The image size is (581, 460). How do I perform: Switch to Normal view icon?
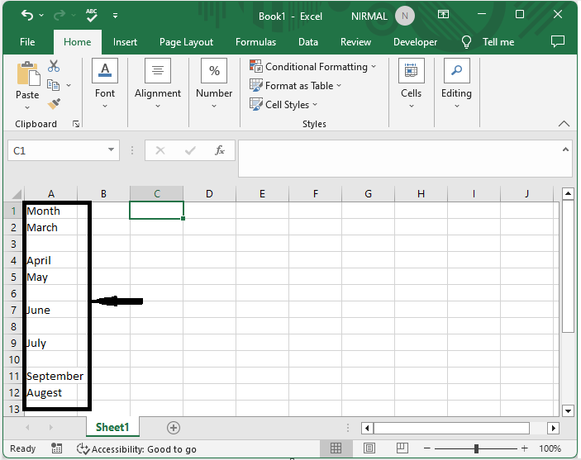tap(336, 448)
